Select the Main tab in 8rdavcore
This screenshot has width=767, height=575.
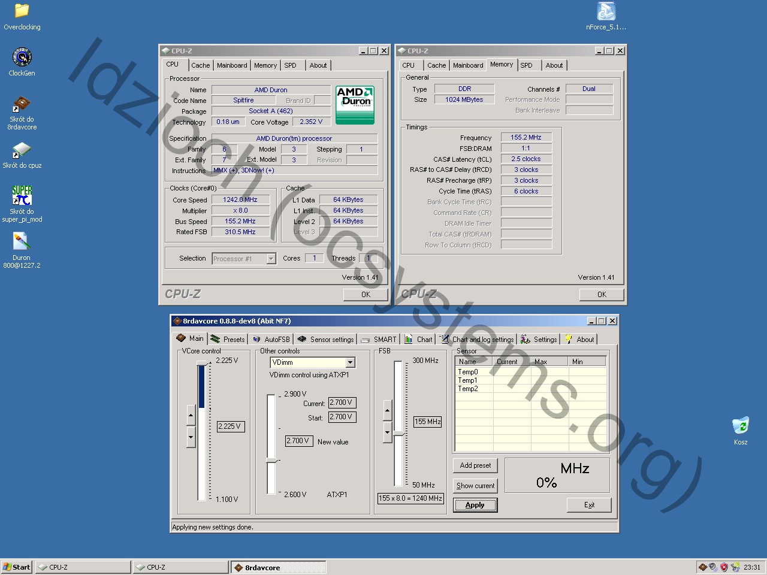click(190, 338)
